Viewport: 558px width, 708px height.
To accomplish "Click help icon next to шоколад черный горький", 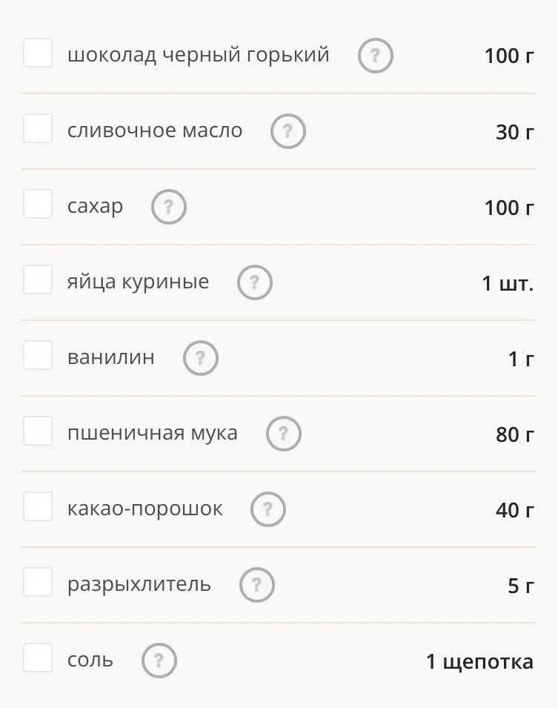I will [x=375, y=56].
